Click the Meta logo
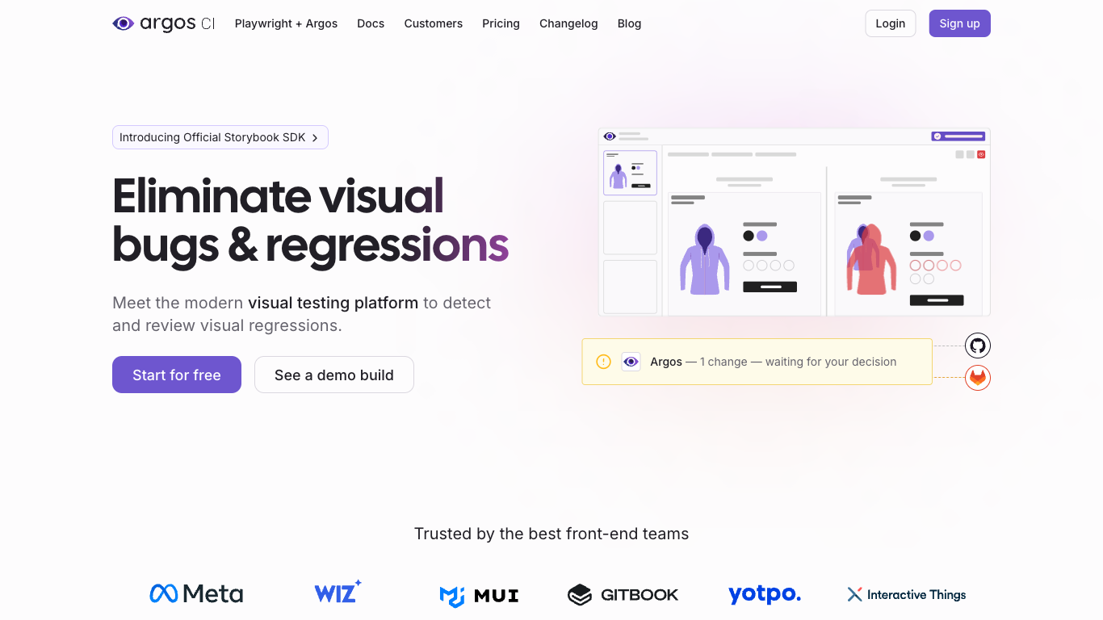This screenshot has height=620, width=1103. click(x=196, y=594)
